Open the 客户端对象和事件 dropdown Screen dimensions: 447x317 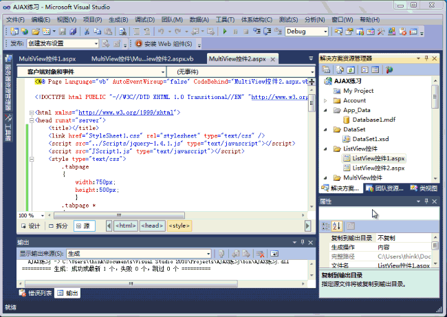coord(163,72)
